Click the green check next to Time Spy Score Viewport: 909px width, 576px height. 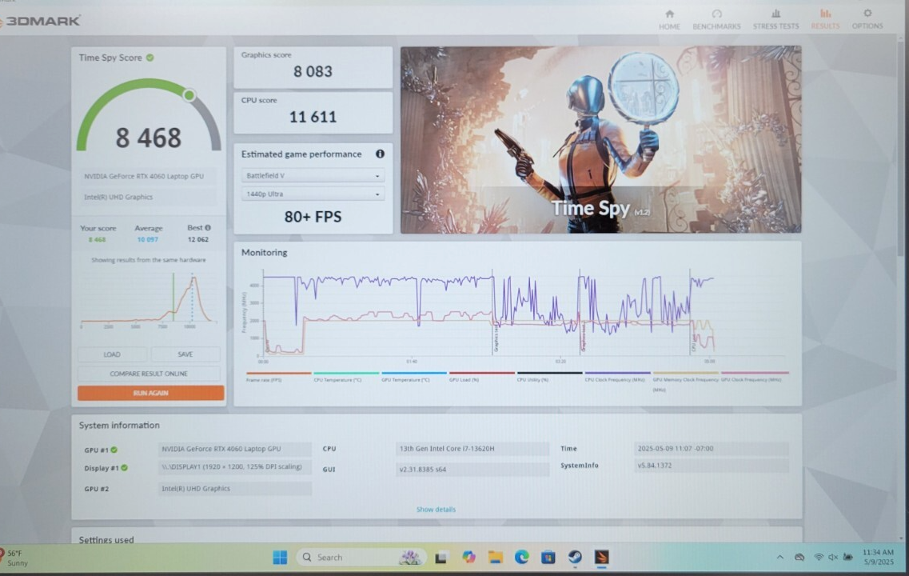(150, 58)
